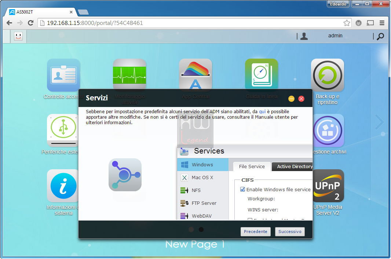
Task: Open a new browser tab
Action: (83, 12)
